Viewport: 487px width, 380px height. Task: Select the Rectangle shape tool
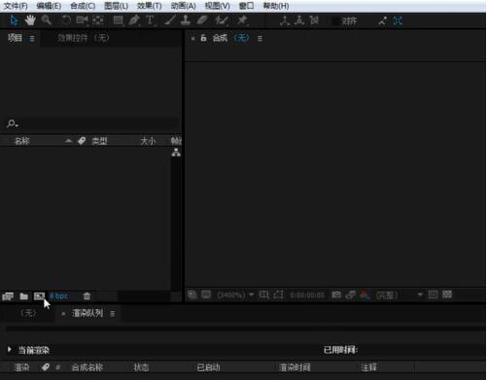point(118,20)
